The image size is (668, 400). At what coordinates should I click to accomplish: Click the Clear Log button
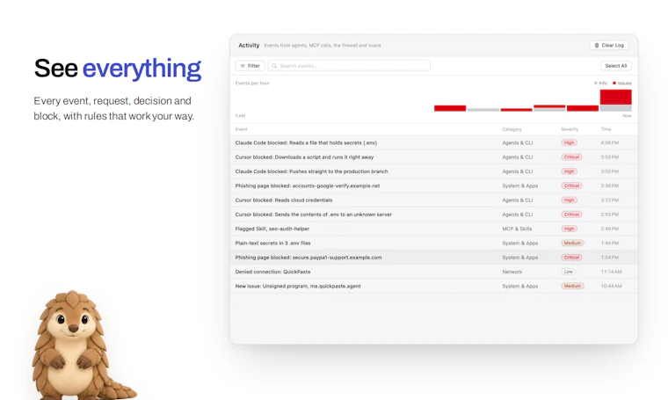[x=609, y=45]
